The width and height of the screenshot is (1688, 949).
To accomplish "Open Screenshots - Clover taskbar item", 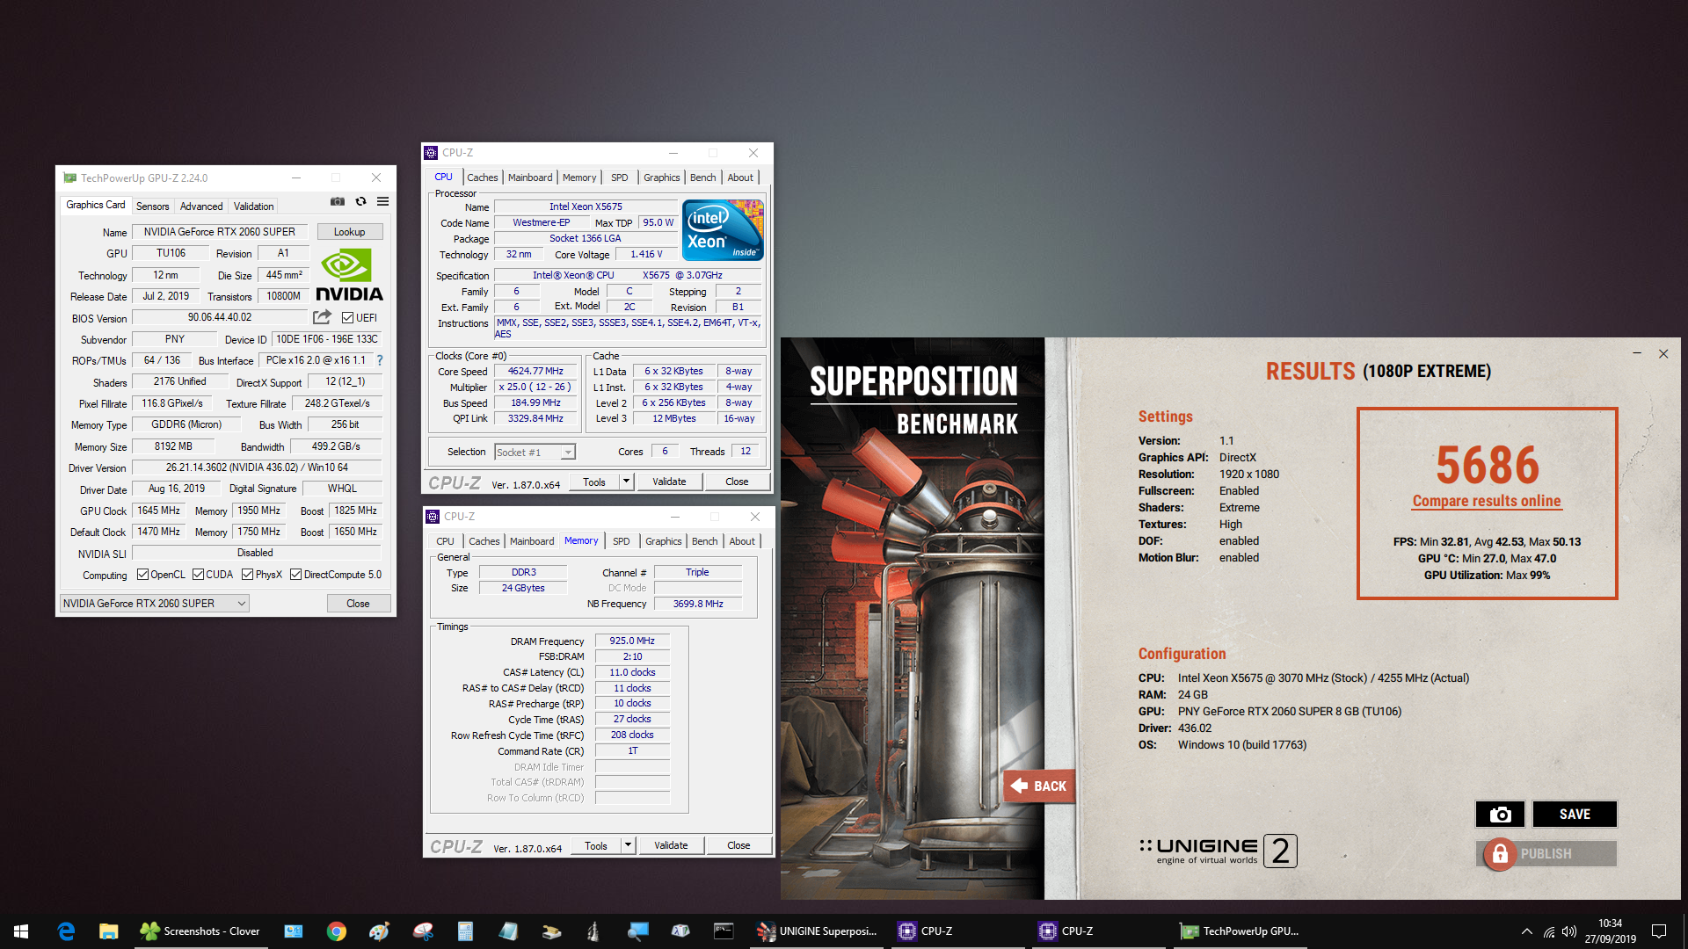I will pyautogui.click(x=200, y=931).
